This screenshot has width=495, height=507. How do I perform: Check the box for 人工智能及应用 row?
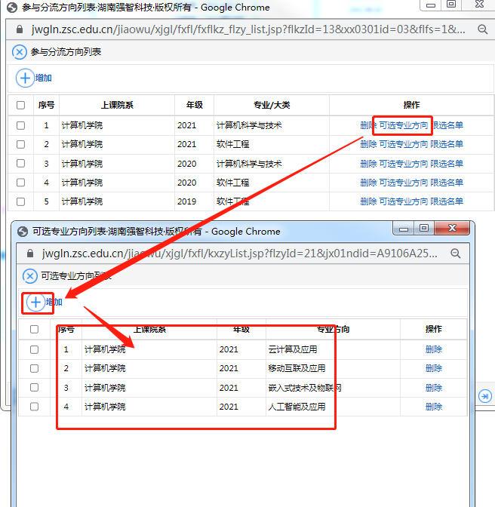point(34,407)
